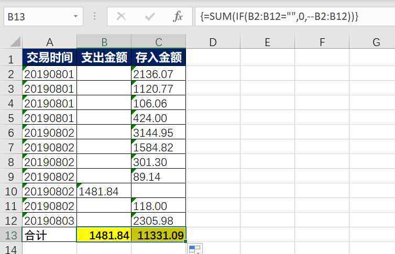395x254 pixels.
Task: Select row 1 header
Action: click(x=10, y=58)
